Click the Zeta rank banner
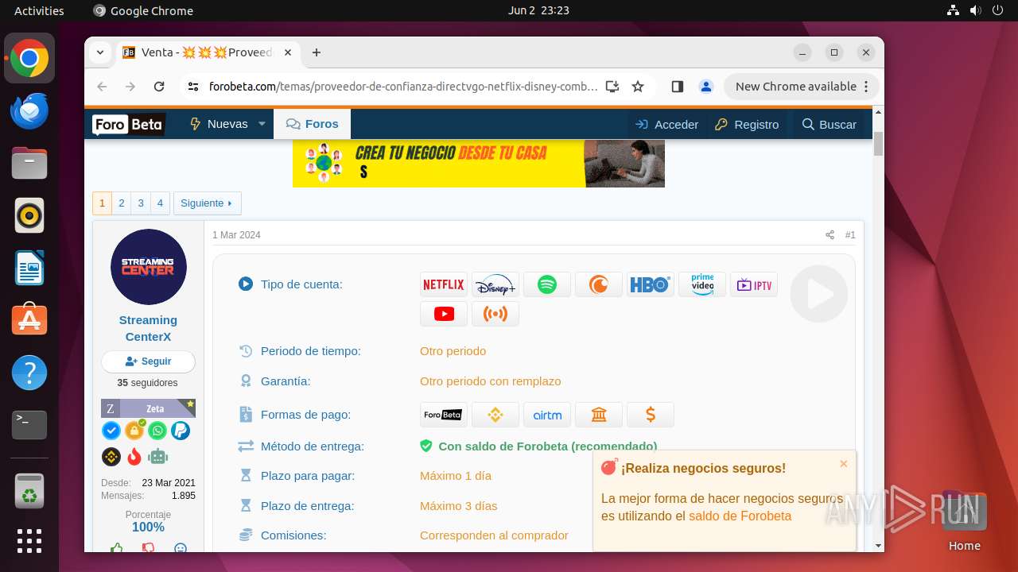The height and width of the screenshot is (572, 1018). pyautogui.click(x=148, y=408)
